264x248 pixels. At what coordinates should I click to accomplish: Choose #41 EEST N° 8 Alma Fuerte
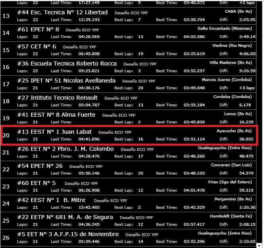56,115
